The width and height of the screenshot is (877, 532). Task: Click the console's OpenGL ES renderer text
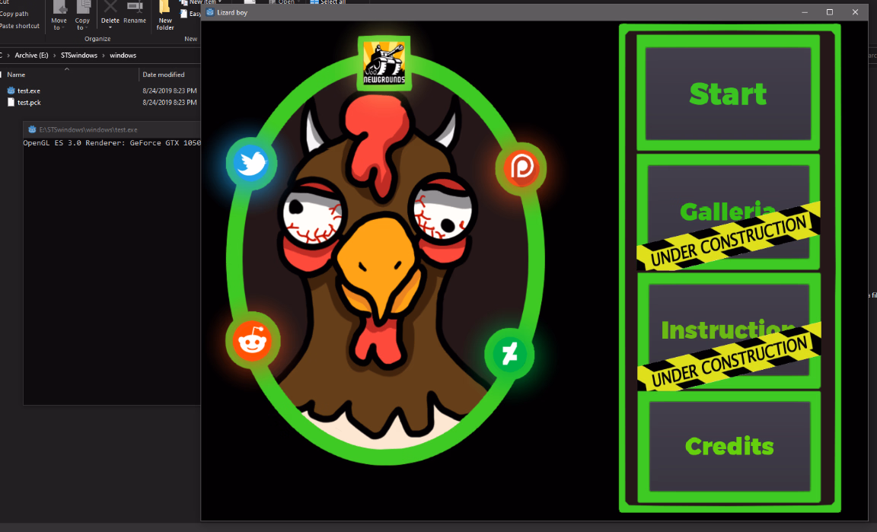pos(112,142)
